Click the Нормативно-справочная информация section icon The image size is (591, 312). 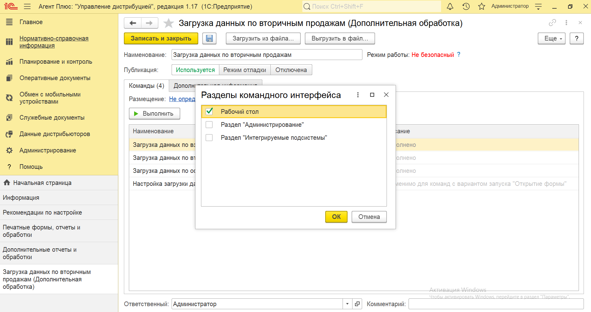pyautogui.click(x=9, y=42)
